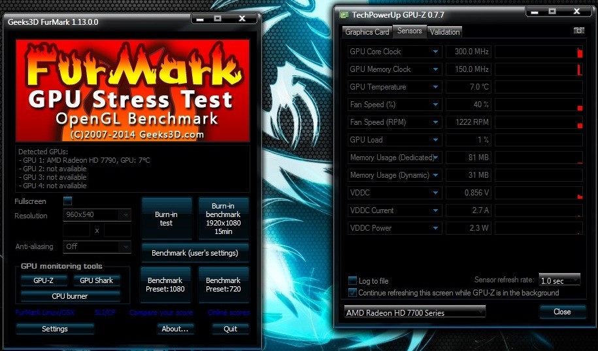The height and width of the screenshot is (351, 598).
Task: Open FurMark Settings
Action: (55, 329)
